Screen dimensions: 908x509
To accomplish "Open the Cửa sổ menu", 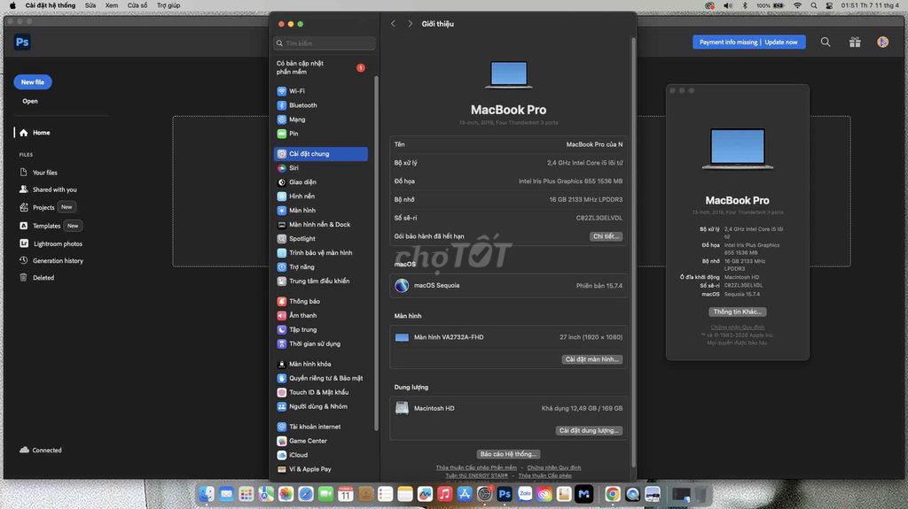I will tap(137, 5).
